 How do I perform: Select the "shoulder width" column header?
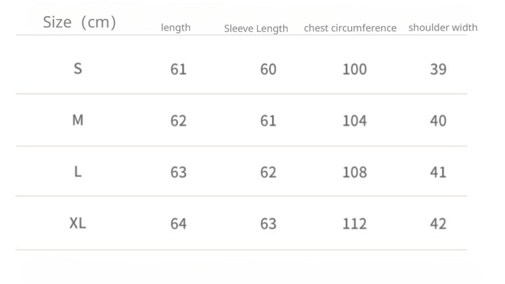pos(442,28)
